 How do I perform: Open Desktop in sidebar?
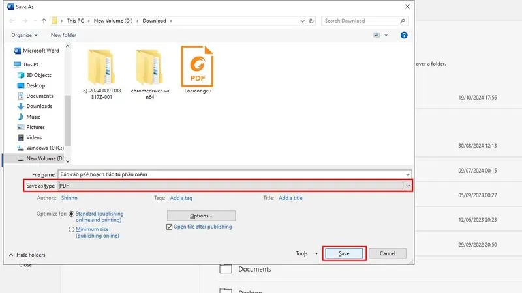click(31, 85)
